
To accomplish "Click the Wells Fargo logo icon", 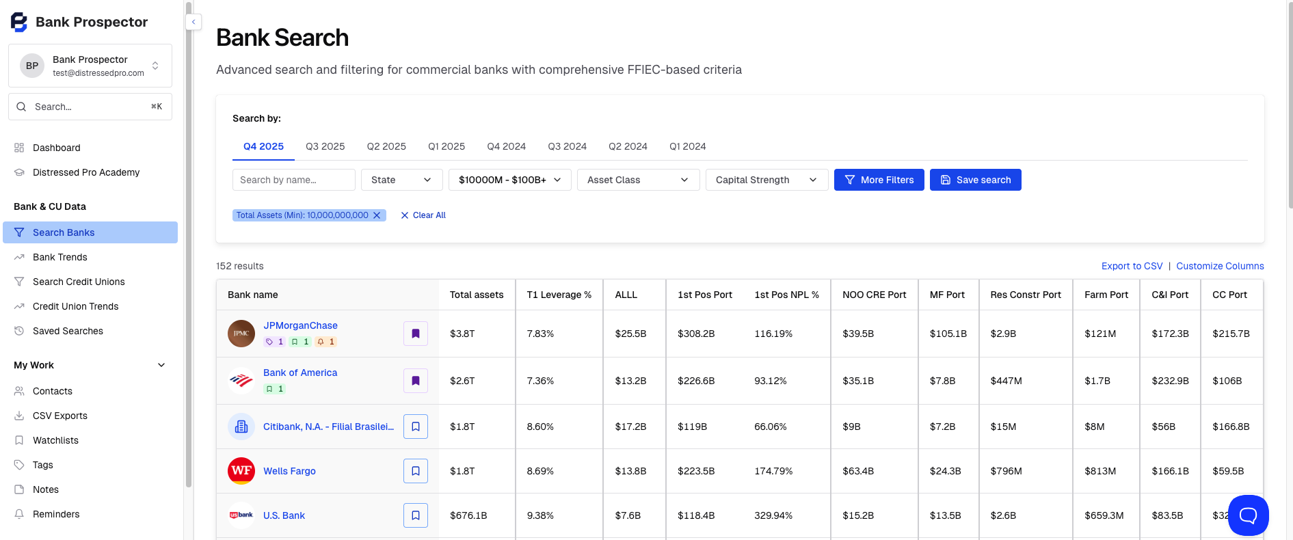I will pyautogui.click(x=241, y=471).
